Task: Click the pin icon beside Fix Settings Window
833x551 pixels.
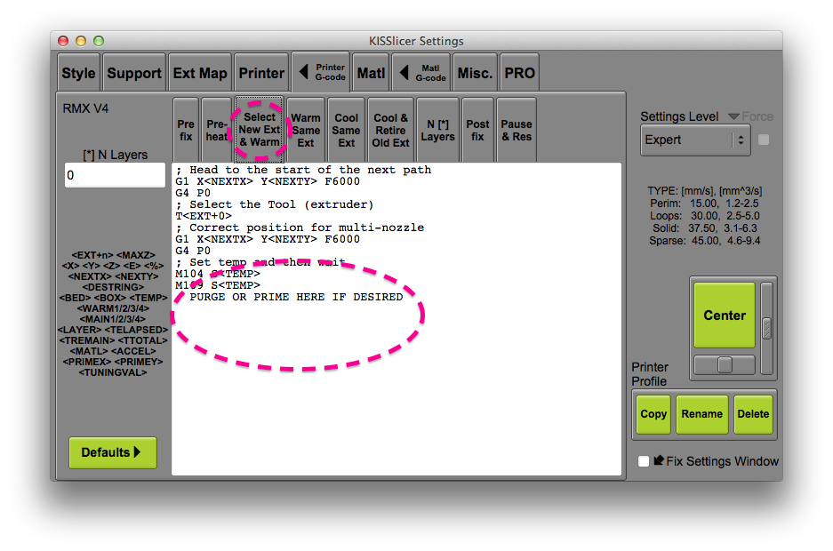Action: [x=659, y=460]
